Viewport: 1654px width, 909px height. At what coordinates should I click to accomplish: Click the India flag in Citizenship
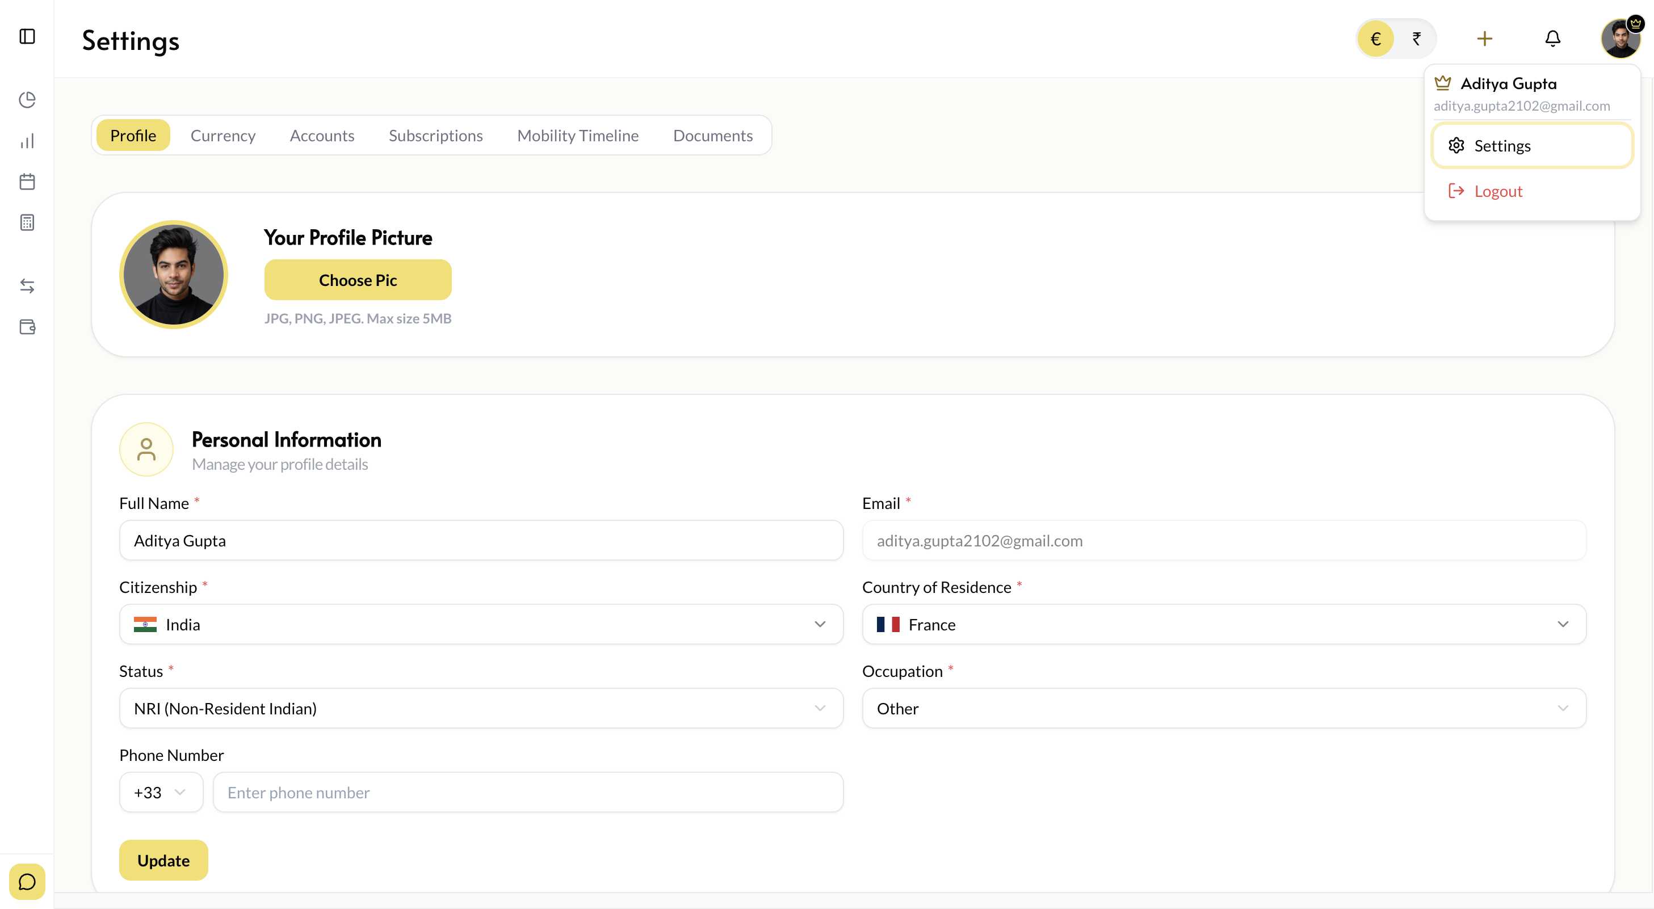tap(145, 624)
